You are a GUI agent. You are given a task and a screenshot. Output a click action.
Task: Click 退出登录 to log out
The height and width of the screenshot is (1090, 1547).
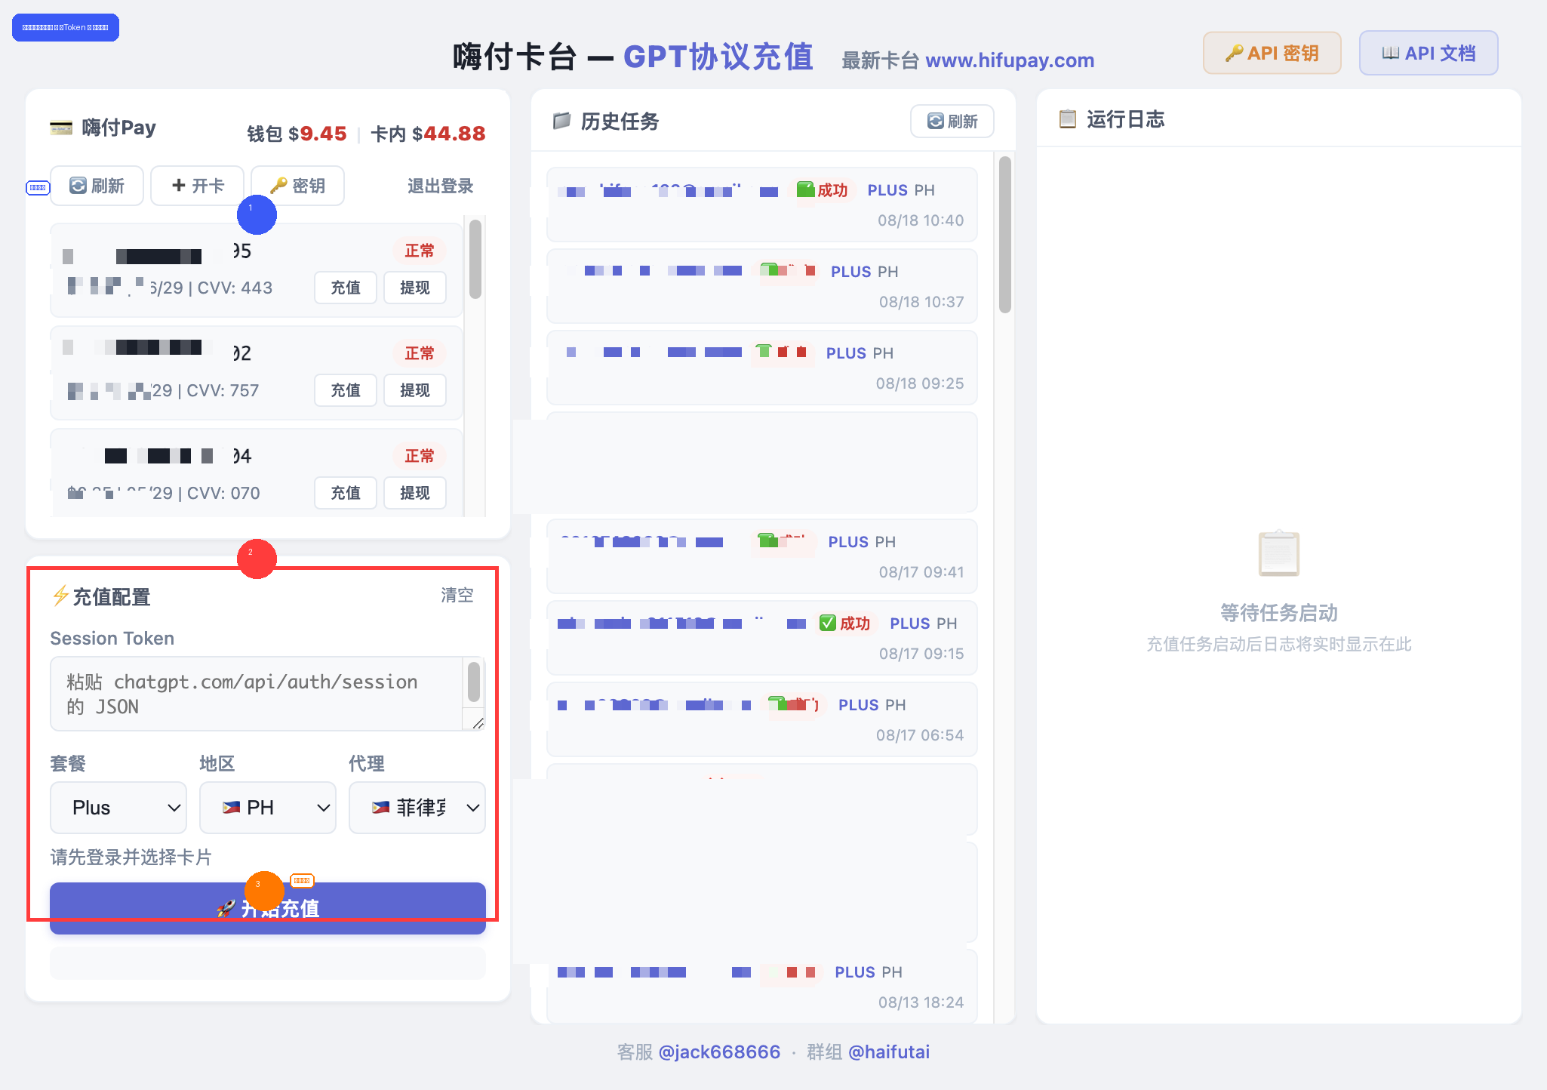tap(440, 186)
